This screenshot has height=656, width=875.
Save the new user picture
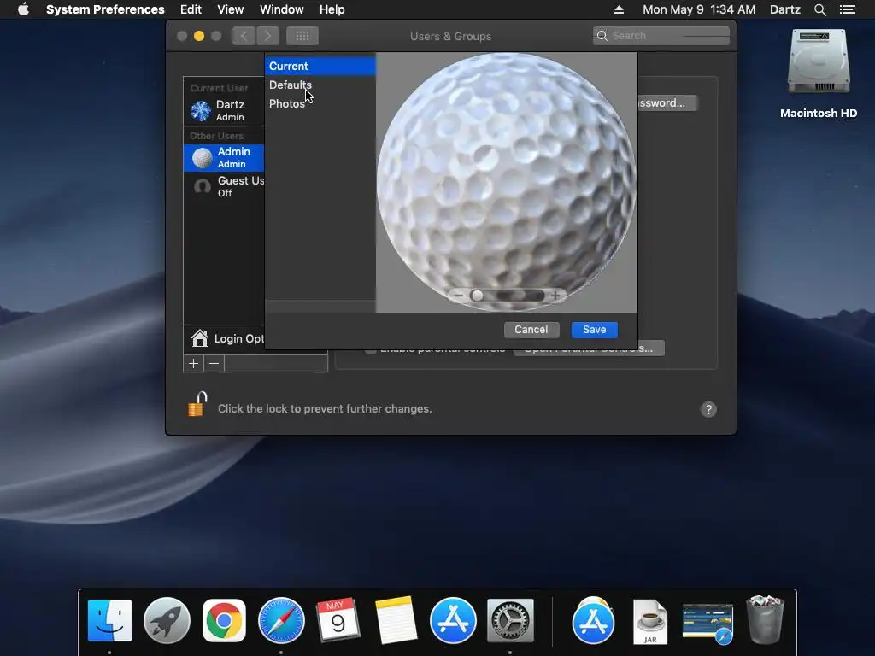point(595,330)
